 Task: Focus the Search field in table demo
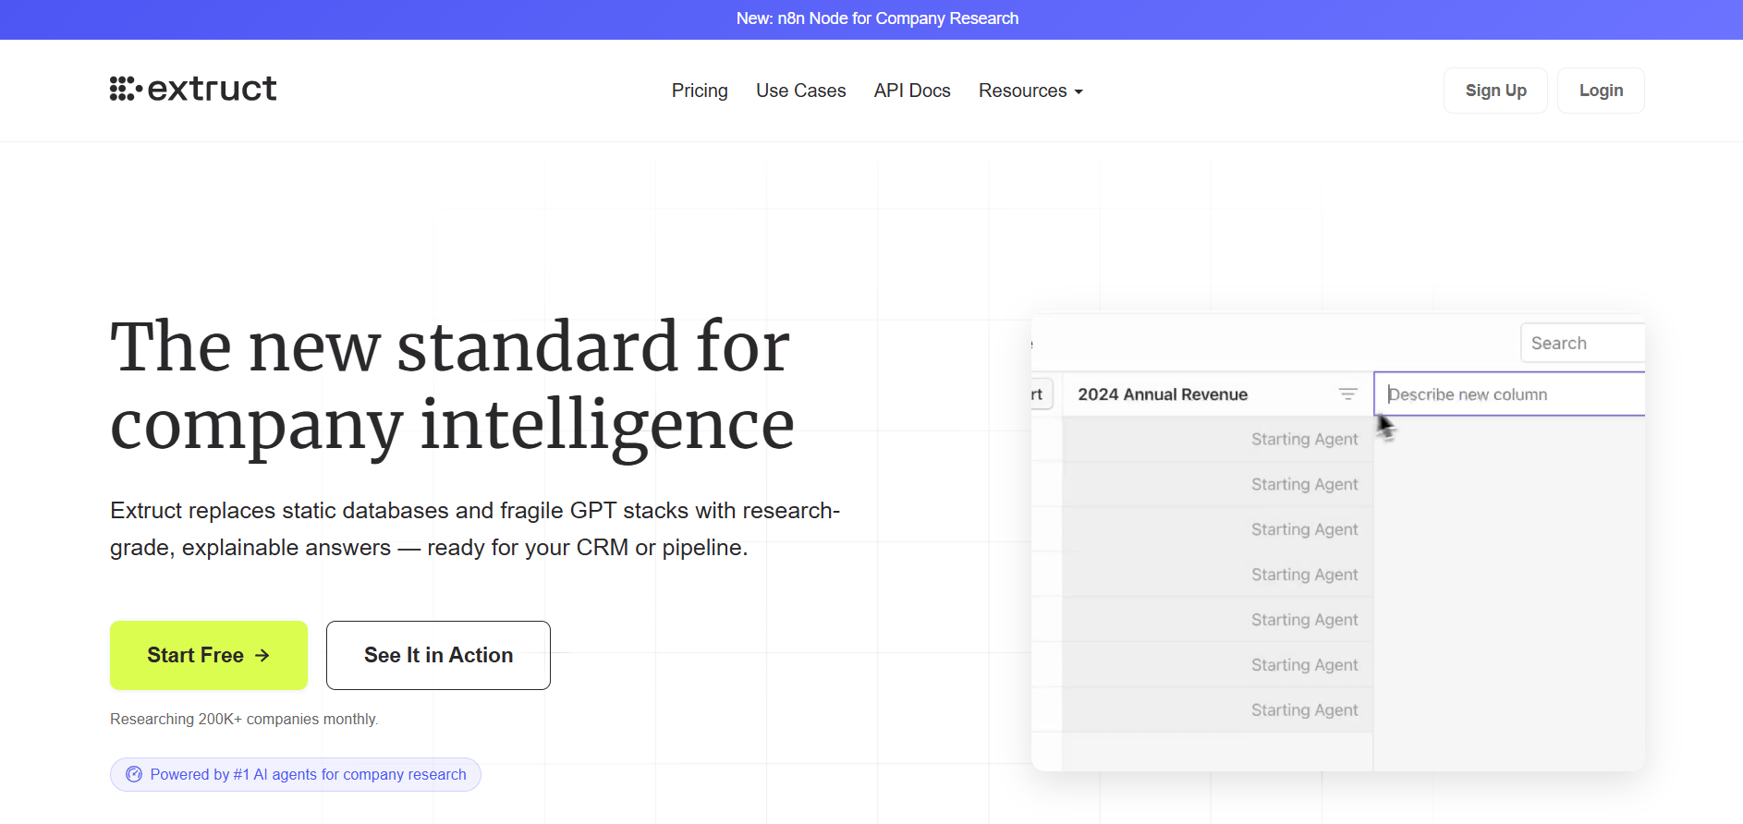click(1580, 344)
